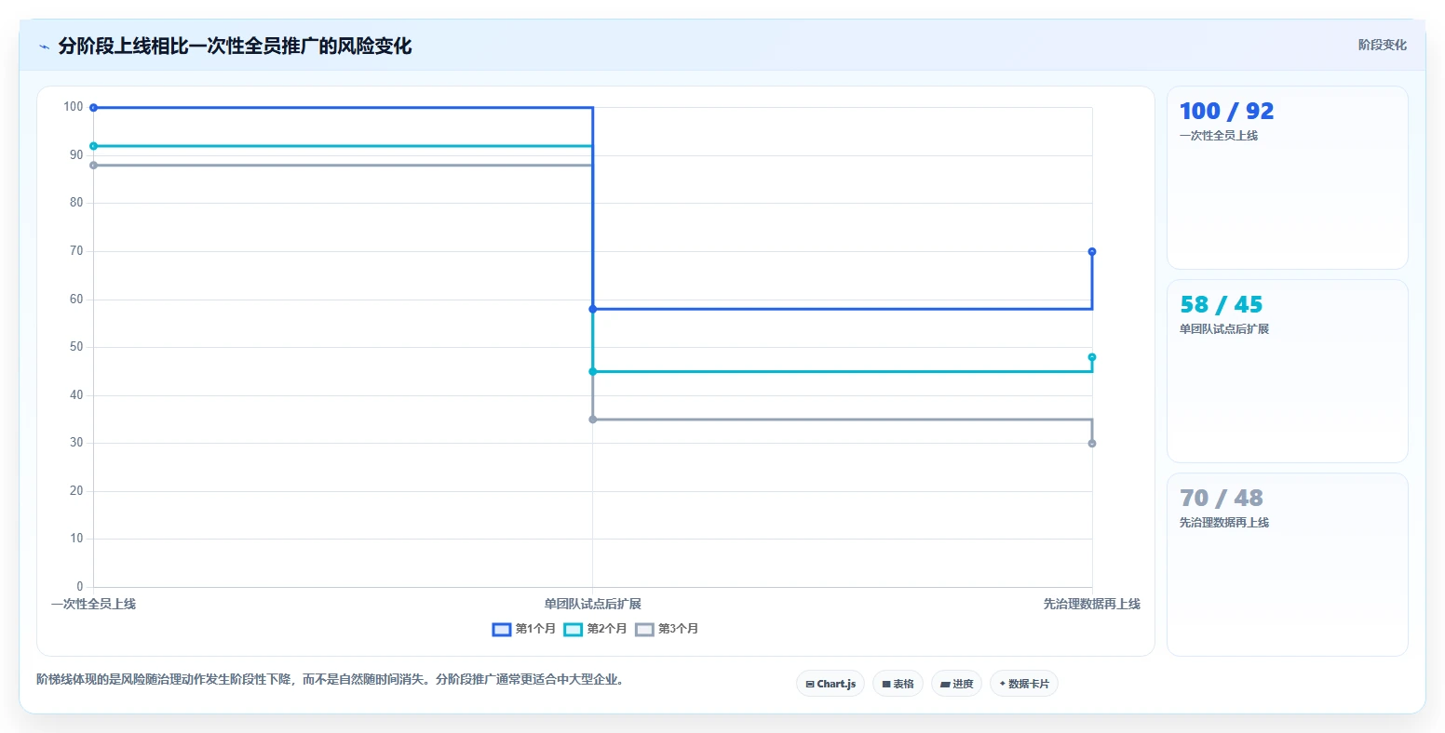The width and height of the screenshot is (1445, 733).
Task: Click the cyan 第2个月 legend swatch
Action: 574,630
